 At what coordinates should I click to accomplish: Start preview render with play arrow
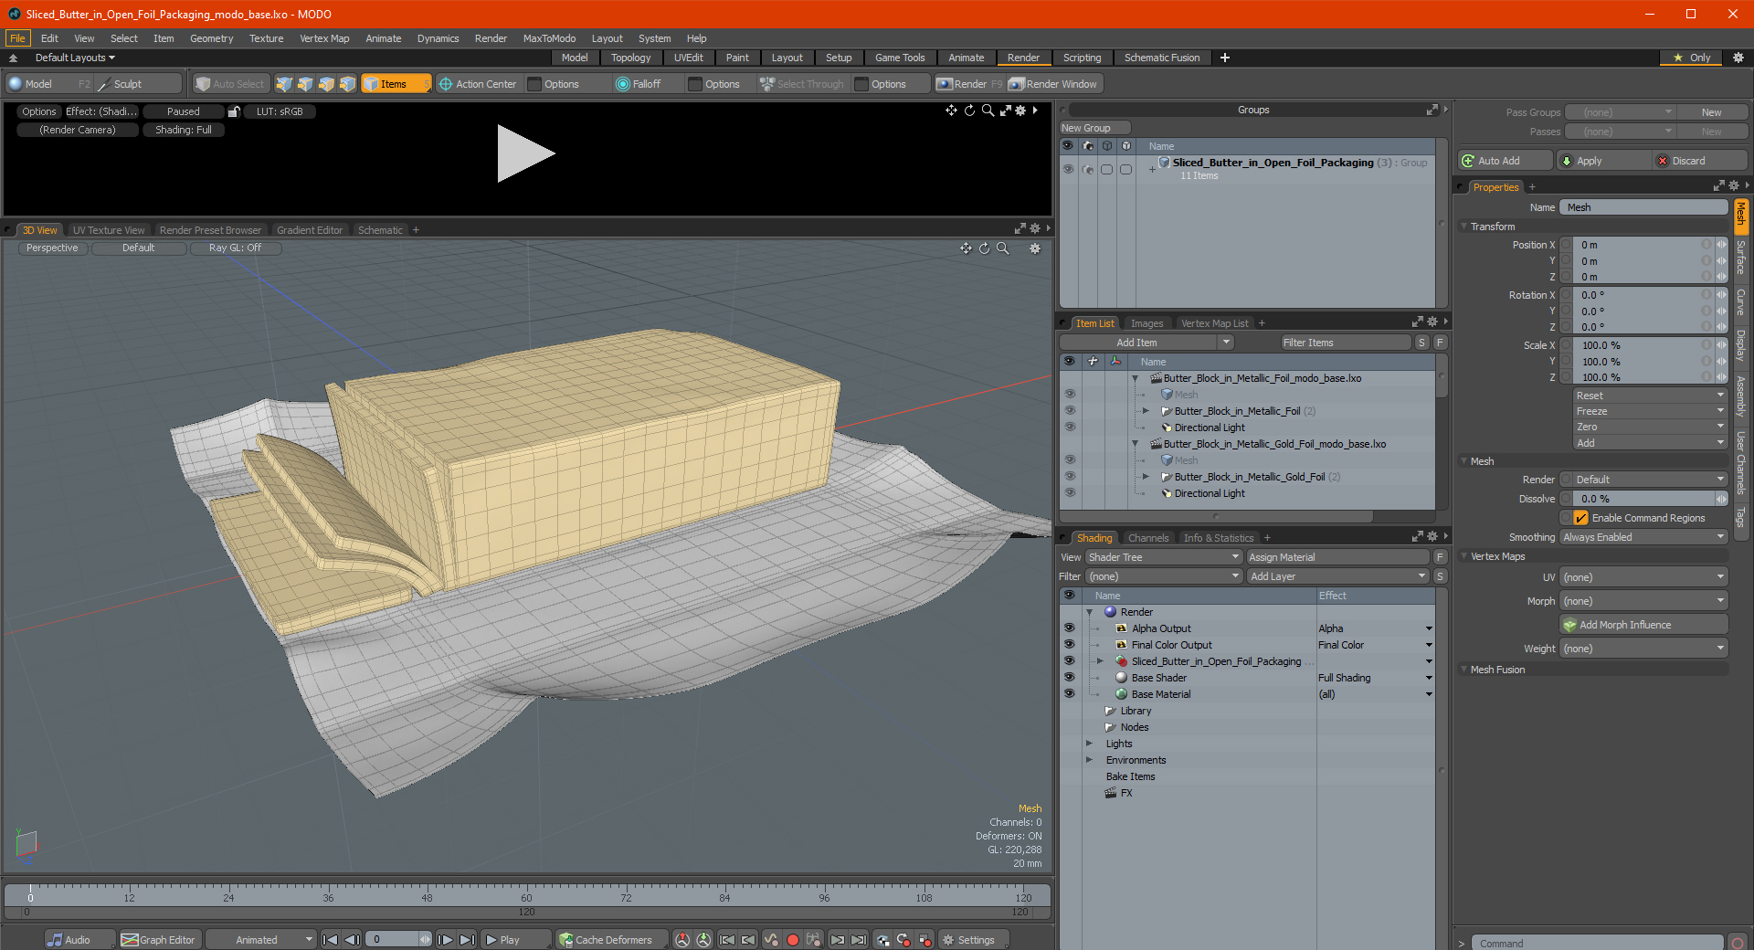coord(525,153)
